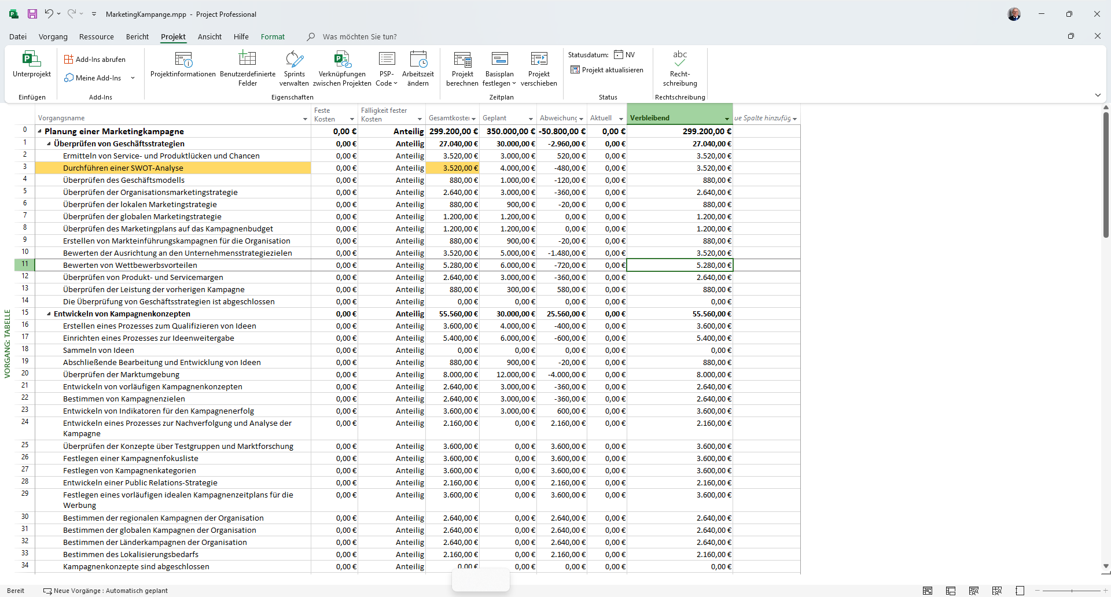
Task: Switch to Team Planner view in status bar
Action: click(x=974, y=591)
